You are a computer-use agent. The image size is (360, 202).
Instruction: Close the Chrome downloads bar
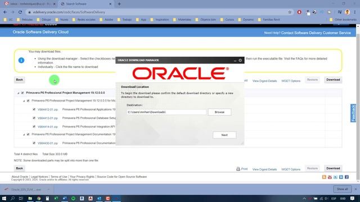tap(355, 189)
